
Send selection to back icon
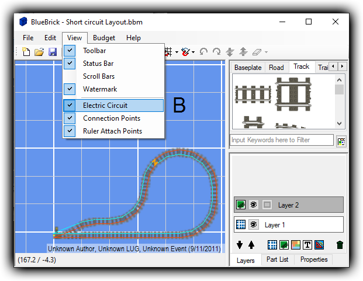coord(230,52)
